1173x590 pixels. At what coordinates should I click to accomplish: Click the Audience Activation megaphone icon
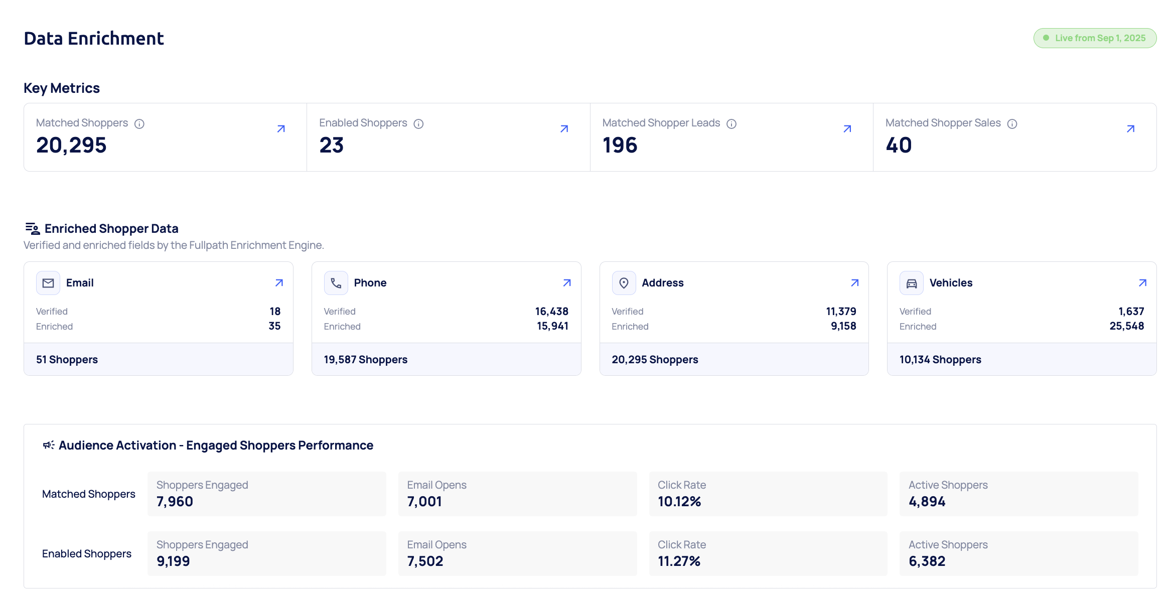(49, 445)
